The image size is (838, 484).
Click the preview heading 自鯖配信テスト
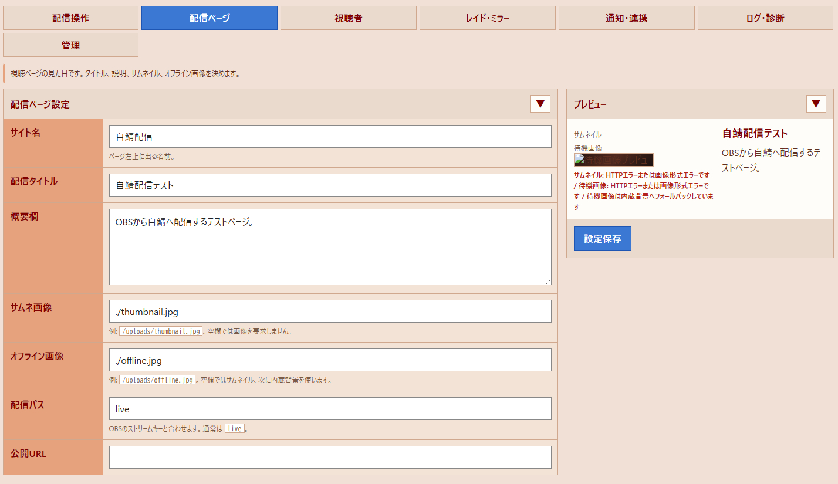(x=755, y=134)
